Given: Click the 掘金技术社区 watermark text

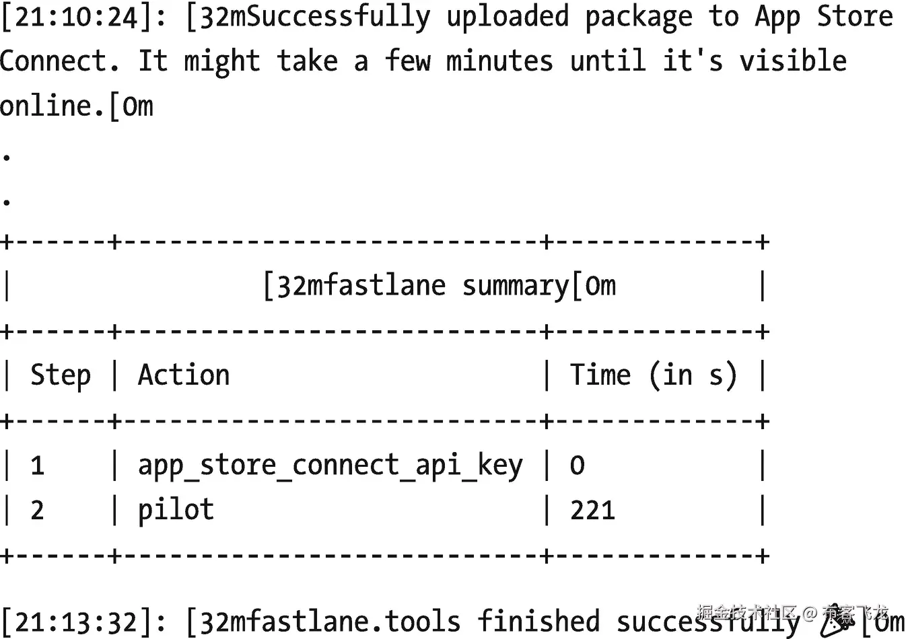Looking at the screenshot, I should (x=747, y=611).
